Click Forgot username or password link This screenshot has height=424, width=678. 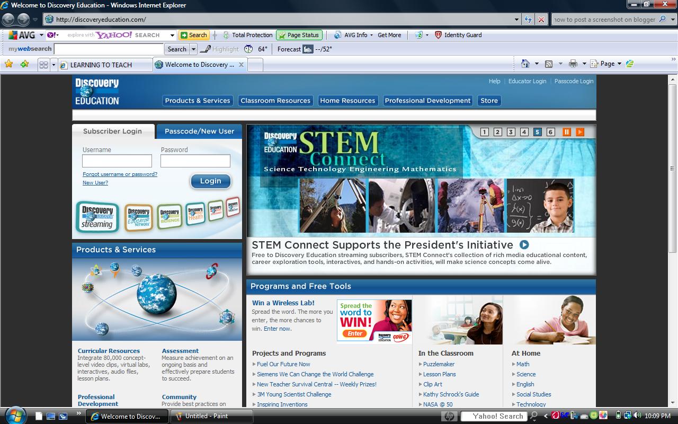120,174
